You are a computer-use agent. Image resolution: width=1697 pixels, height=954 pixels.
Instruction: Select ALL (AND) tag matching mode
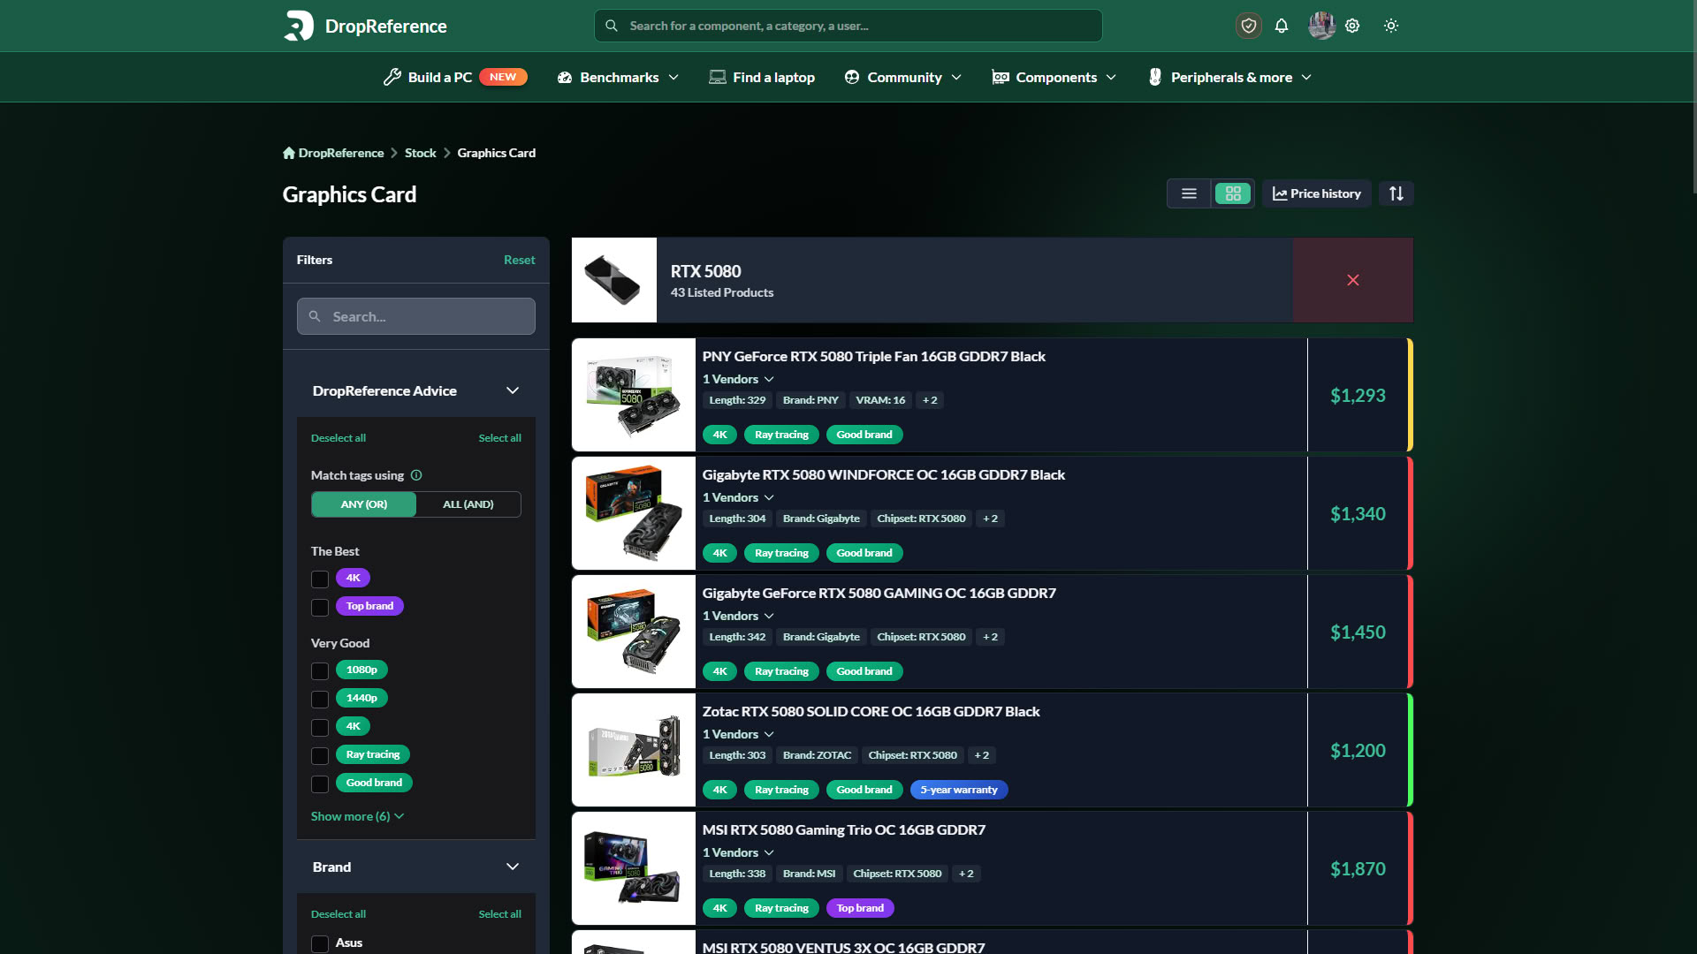click(x=468, y=504)
